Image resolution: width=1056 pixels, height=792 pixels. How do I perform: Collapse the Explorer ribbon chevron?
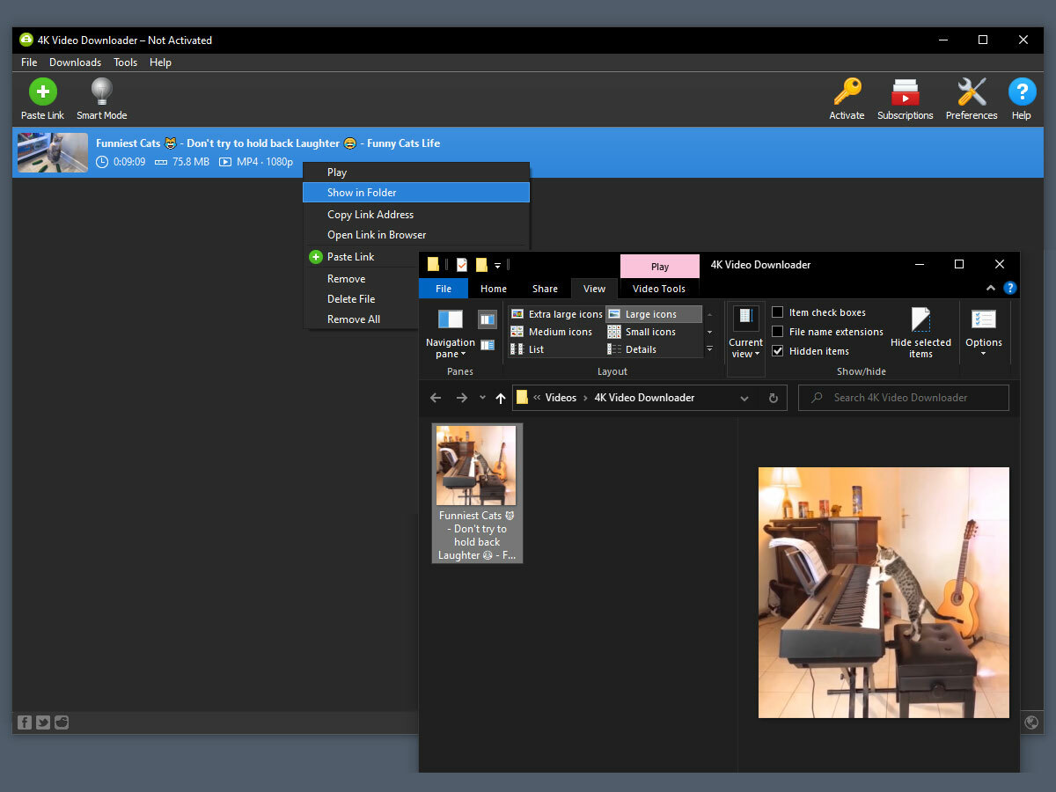pos(991,288)
